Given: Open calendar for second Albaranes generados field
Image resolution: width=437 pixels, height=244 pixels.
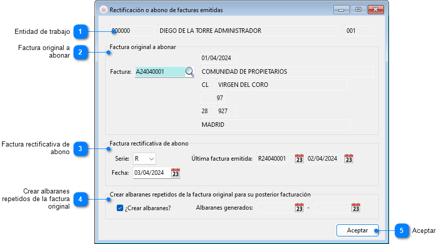Looking at the screenshot, I should [x=356, y=208].
